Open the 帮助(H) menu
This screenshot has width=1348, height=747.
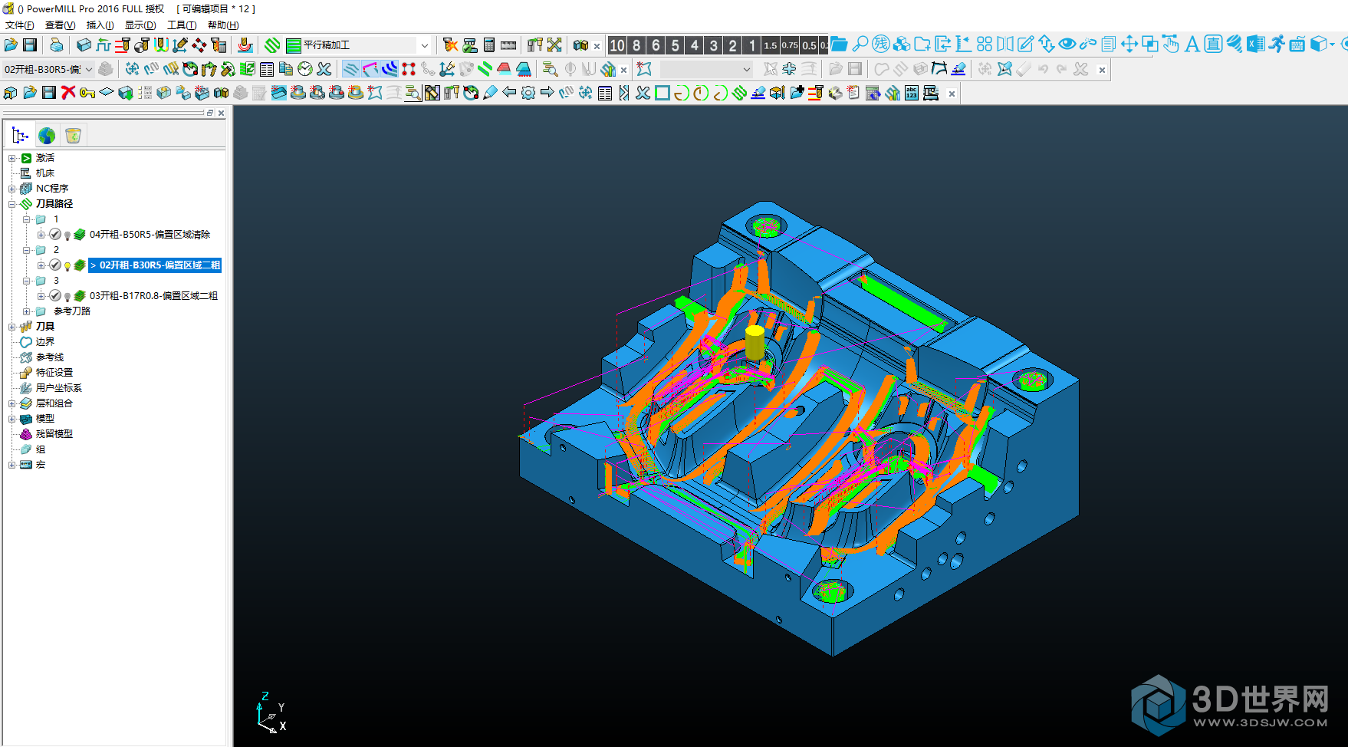223,25
